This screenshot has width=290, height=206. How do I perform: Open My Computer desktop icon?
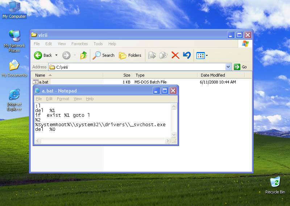(x=14, y=10)
